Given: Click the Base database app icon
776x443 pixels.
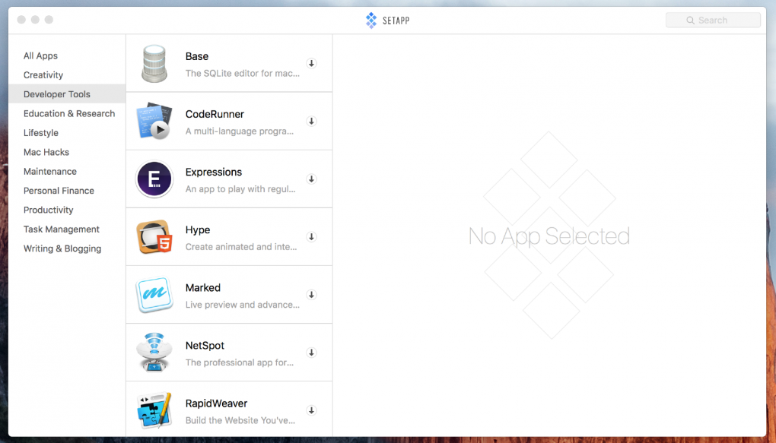Looking at the screenshot, I should (154, 64).
